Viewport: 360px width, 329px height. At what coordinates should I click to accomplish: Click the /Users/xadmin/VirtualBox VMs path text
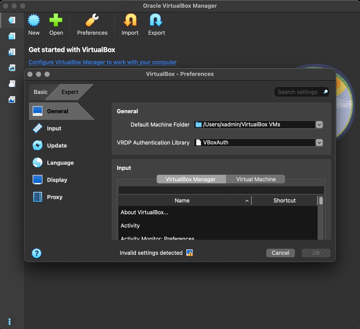coord(241,125)
